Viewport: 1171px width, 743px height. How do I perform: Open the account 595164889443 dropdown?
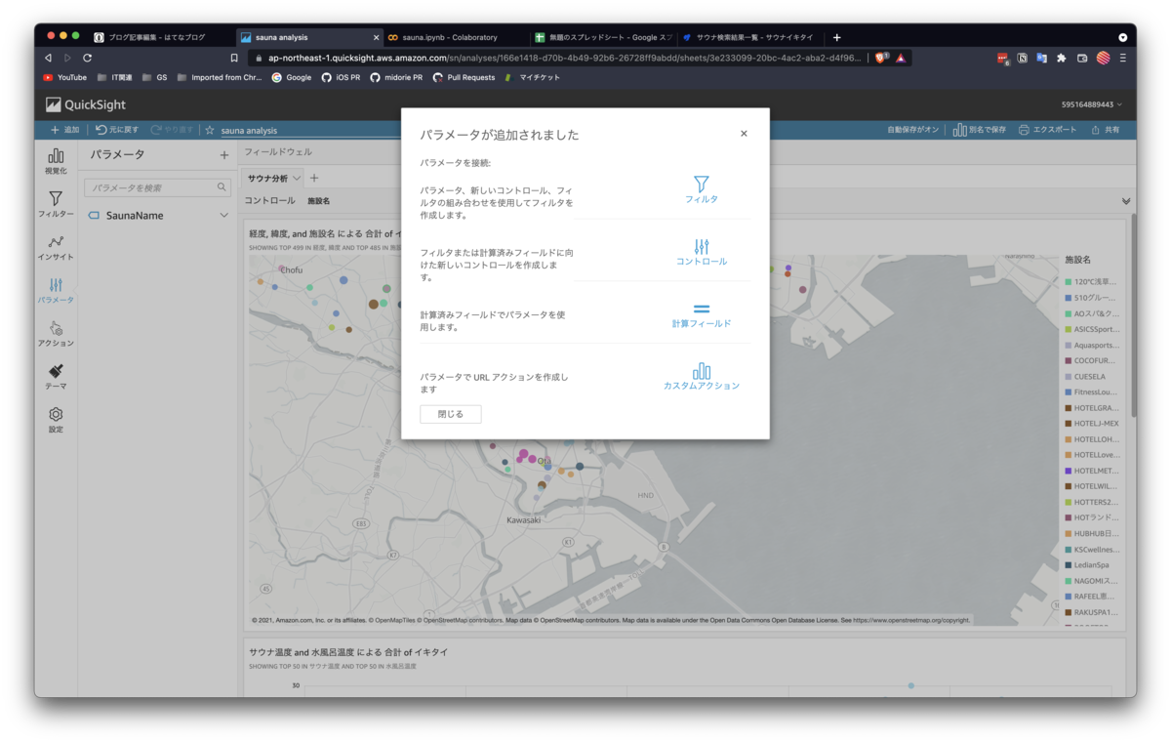tap(1091, 104)
